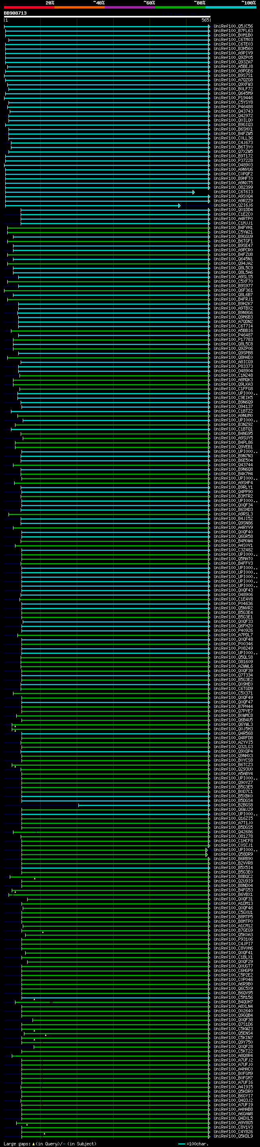This screenshot has width=260, height=1147.
Task: Click arrowhead ending the short UniRef100_Q2I6J6 alignment
Action: pyautogui.click(x=179, y=206)
